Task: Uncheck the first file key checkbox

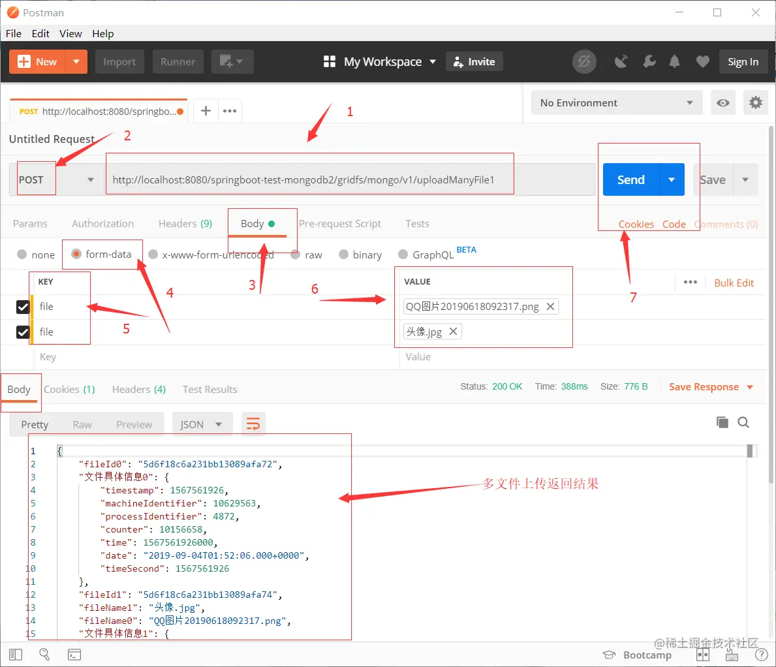Action: click(x=23, y=307)
